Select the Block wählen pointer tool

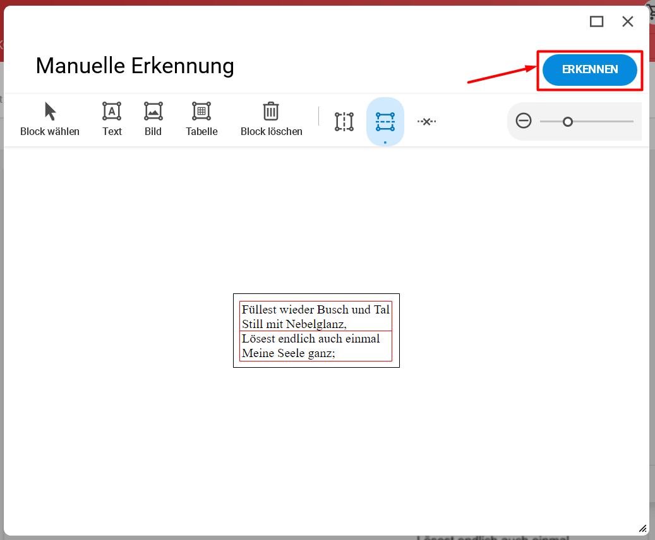pos(50,119)
